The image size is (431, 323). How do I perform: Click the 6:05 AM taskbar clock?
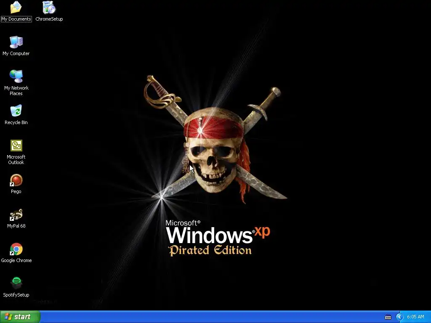pyautogui.click(x=415, y=317)
